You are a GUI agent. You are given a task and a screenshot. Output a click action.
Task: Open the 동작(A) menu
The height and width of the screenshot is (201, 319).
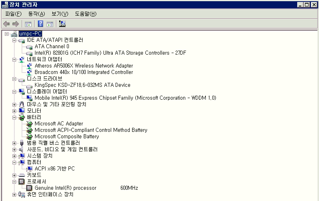point(36,14)
